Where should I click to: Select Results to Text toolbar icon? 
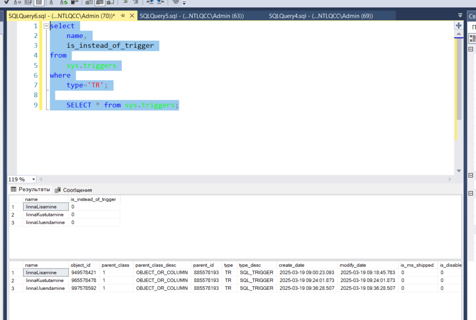click(x=89, y=2)
